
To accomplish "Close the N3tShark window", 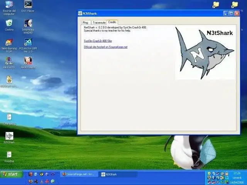I will 237,13.
